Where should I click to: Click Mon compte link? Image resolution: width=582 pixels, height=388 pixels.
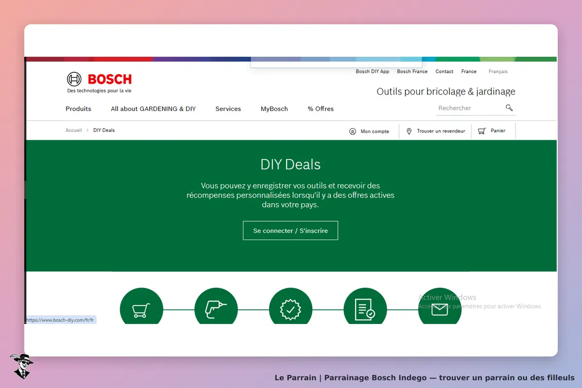(375, 131)
